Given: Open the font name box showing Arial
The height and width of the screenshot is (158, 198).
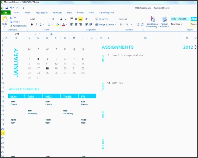Looking at the screenshot, I should 40,19.
